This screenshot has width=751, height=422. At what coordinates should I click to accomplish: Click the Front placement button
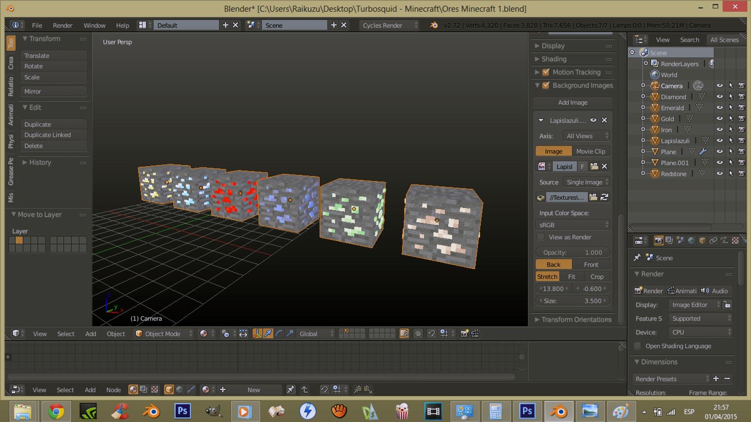point(591,264)
